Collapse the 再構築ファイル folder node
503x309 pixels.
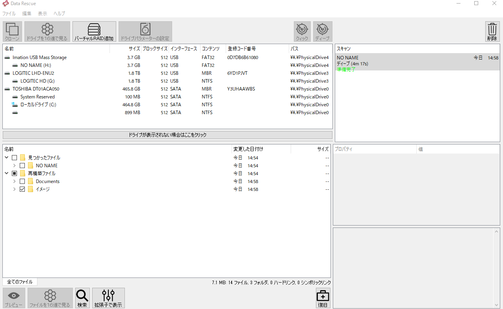(x=7, y=174)
